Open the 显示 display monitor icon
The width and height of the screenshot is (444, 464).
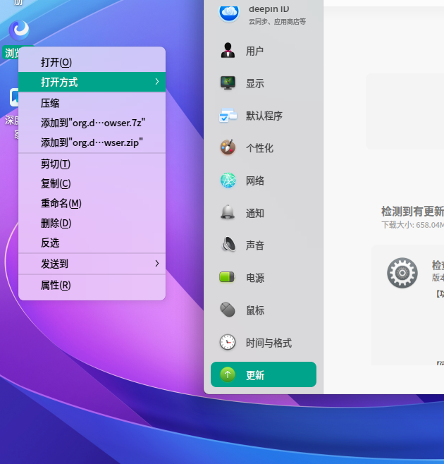click(x=228, y=83)
